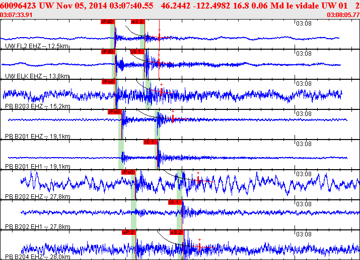Select the eS 2 pick on PB B204
360x260 pixels.
pyautogui.click(x=176, y=232)
